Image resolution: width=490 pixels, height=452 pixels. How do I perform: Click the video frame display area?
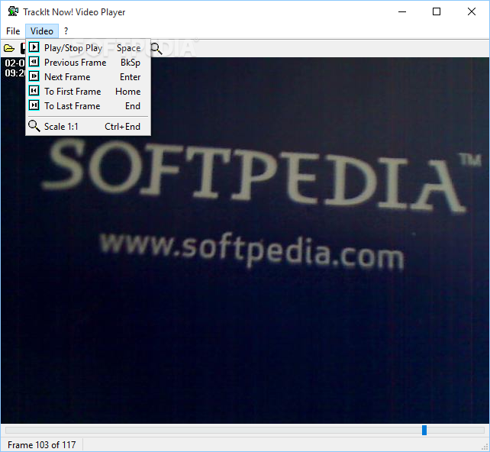tap(245, 241)
